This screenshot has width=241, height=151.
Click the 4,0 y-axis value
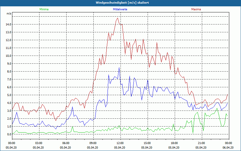tap(9, 103)
